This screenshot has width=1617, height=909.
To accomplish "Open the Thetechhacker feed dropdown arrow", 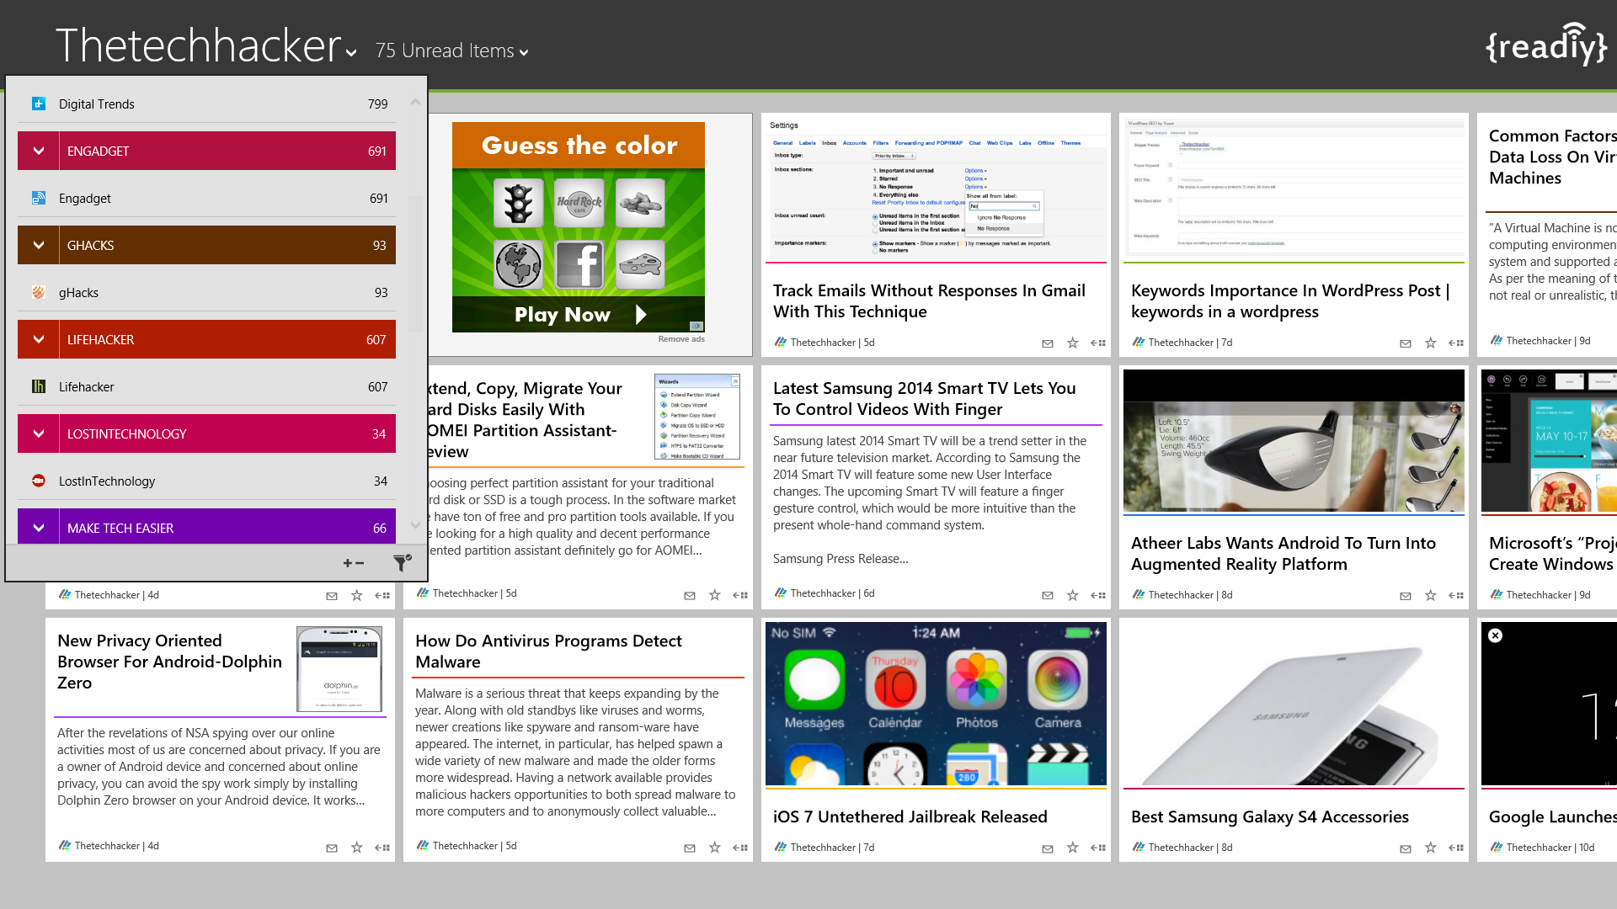I will point(351,52).
